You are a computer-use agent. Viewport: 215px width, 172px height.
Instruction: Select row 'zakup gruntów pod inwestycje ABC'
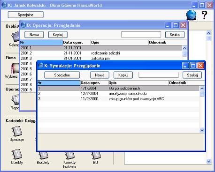coord(118,99)
